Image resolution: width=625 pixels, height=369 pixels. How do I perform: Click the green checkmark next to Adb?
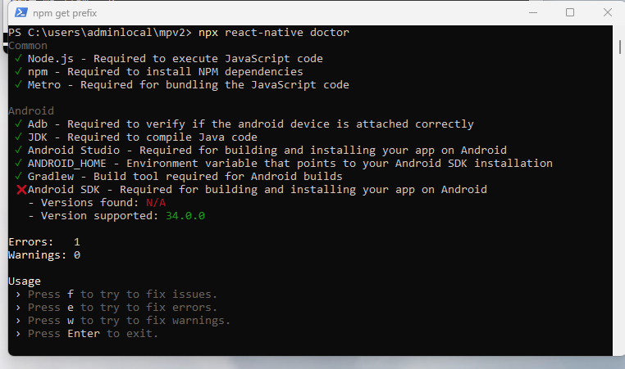click(x=18, y=124)
